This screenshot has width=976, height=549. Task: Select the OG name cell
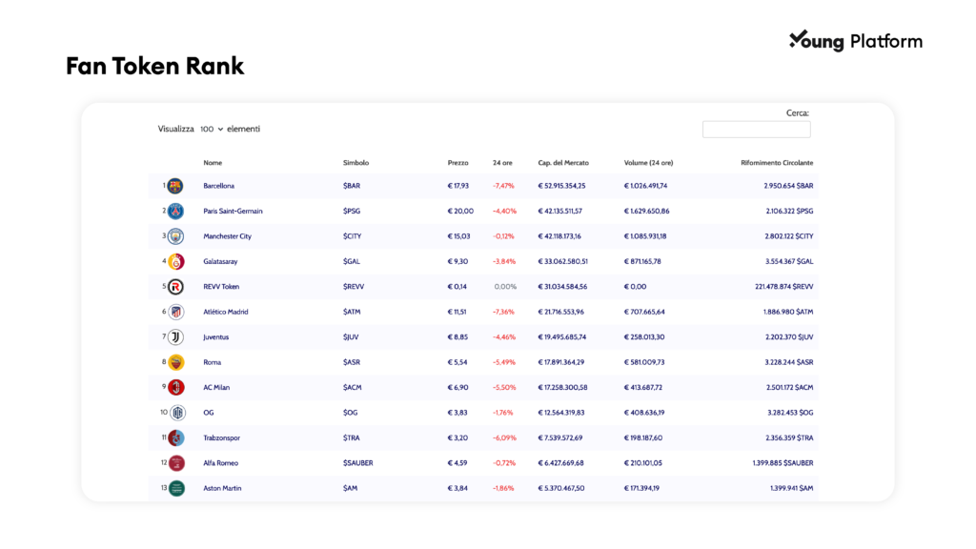click(x=209, y=413)
